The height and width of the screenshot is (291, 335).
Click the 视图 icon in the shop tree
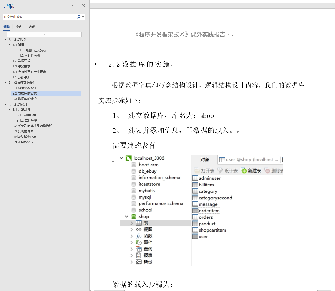coord(138,229)
